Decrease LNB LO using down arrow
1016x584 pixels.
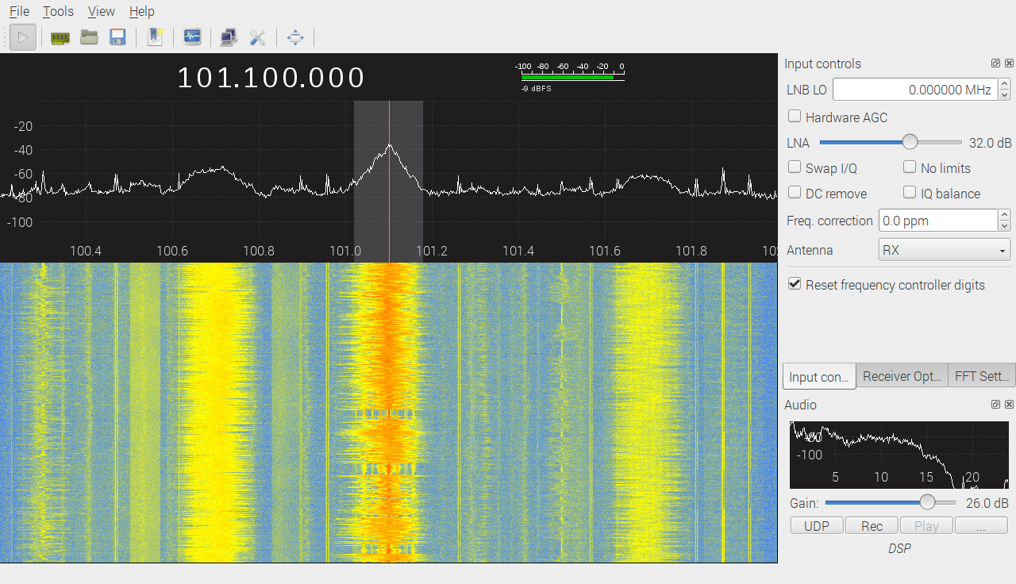pyautogui.click(x=1004, y=95)
